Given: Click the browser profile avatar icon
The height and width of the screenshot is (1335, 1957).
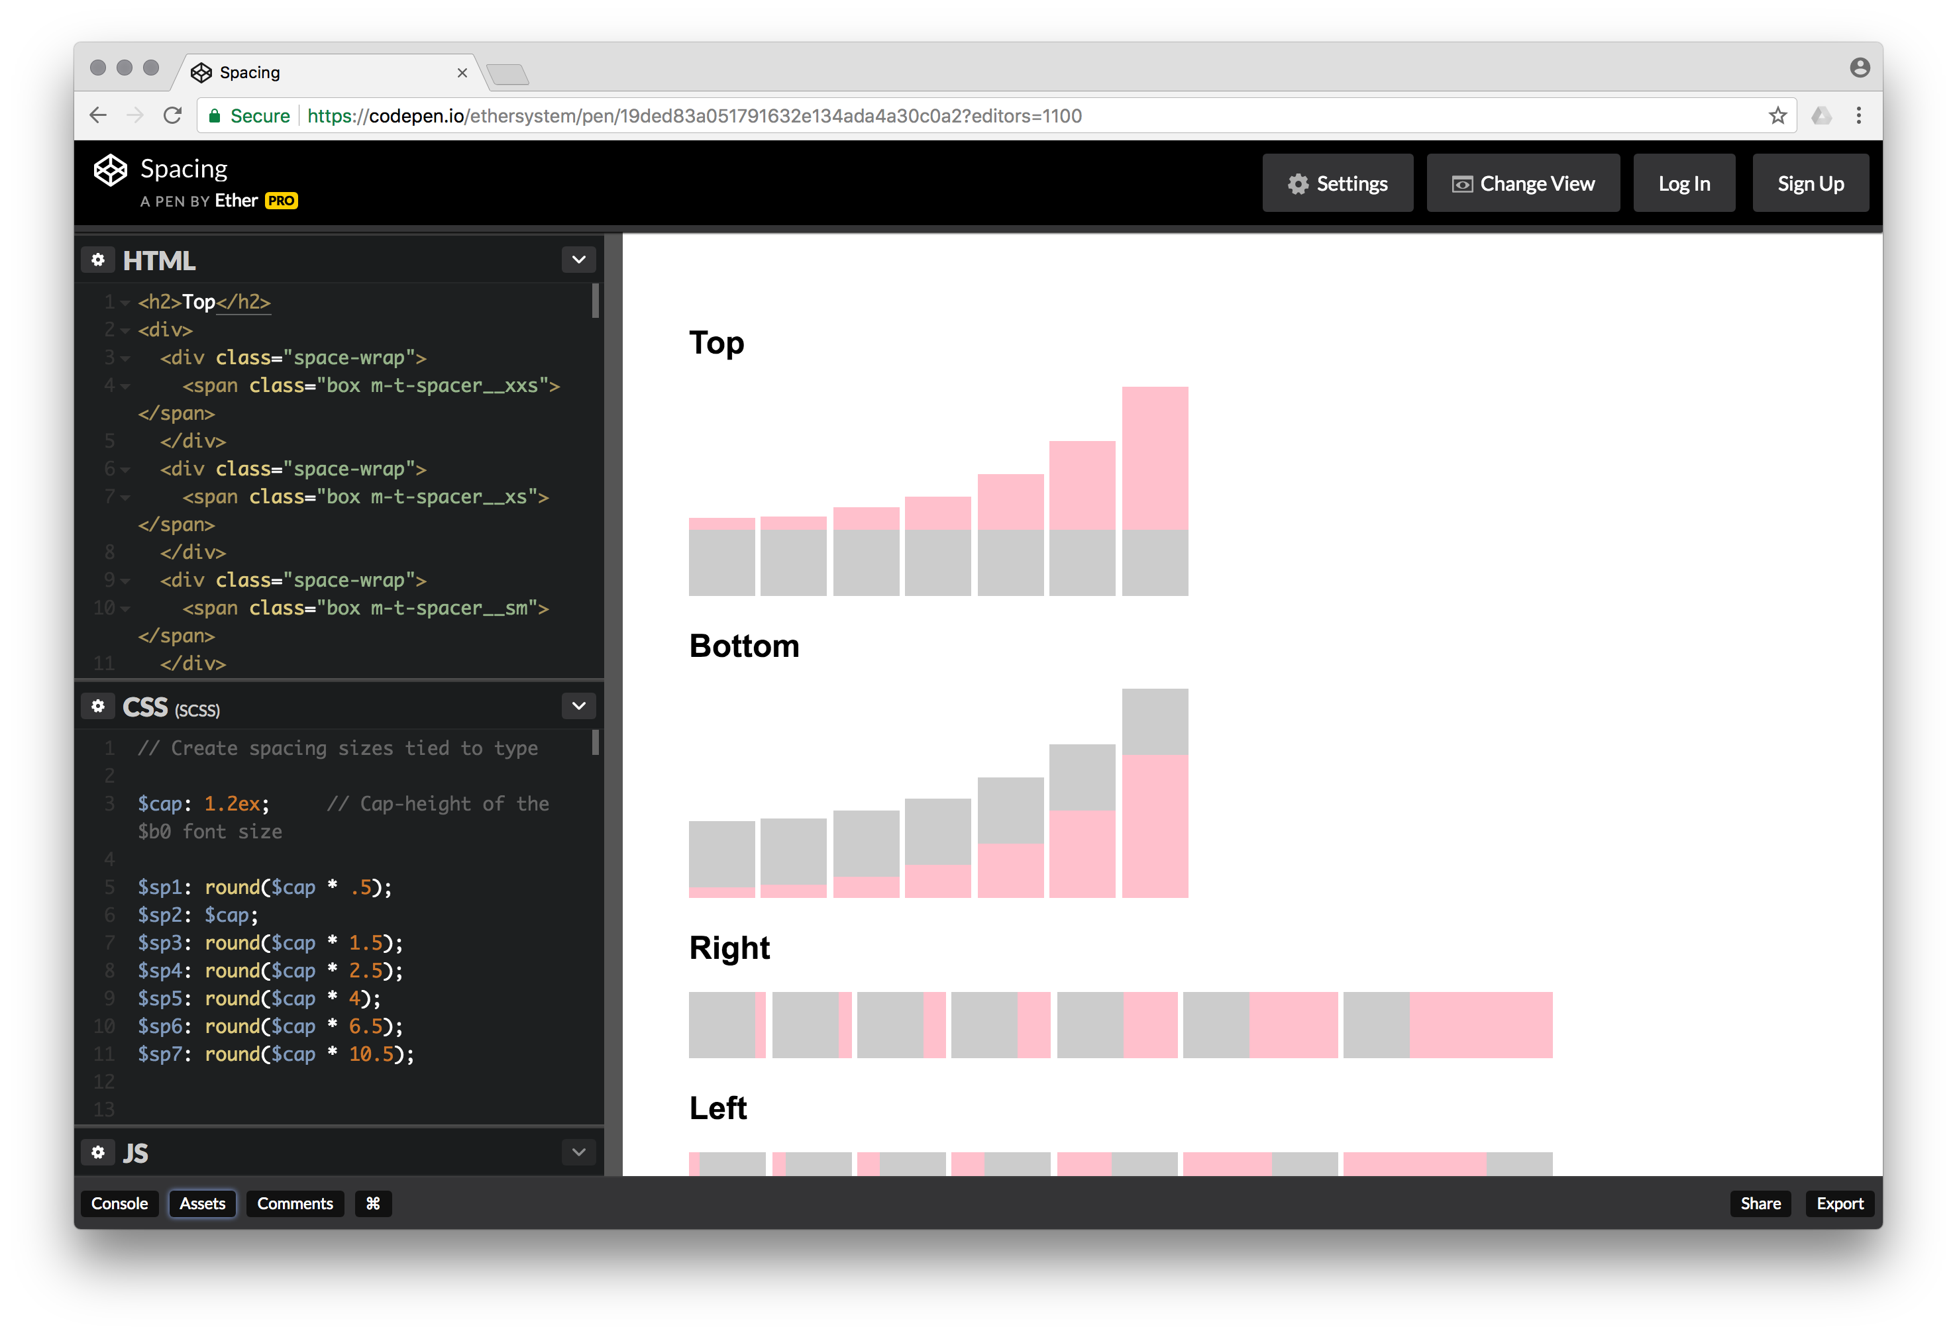Looking at the screenshot, I should (x=1860, y=68).
